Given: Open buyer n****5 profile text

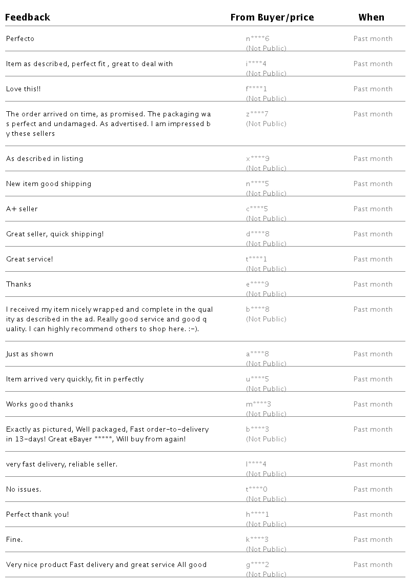Looking at the screenshot, I should tap(257, 184).
